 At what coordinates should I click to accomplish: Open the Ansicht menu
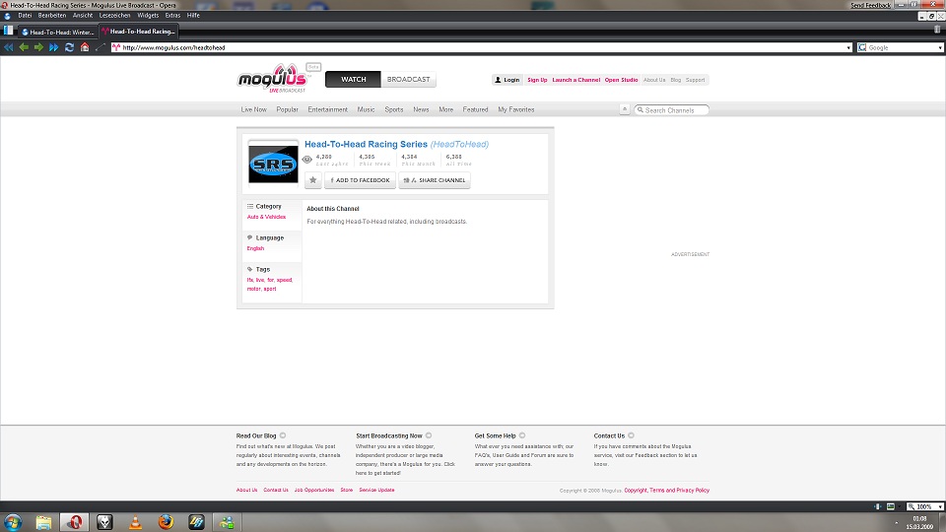(83, 15)
